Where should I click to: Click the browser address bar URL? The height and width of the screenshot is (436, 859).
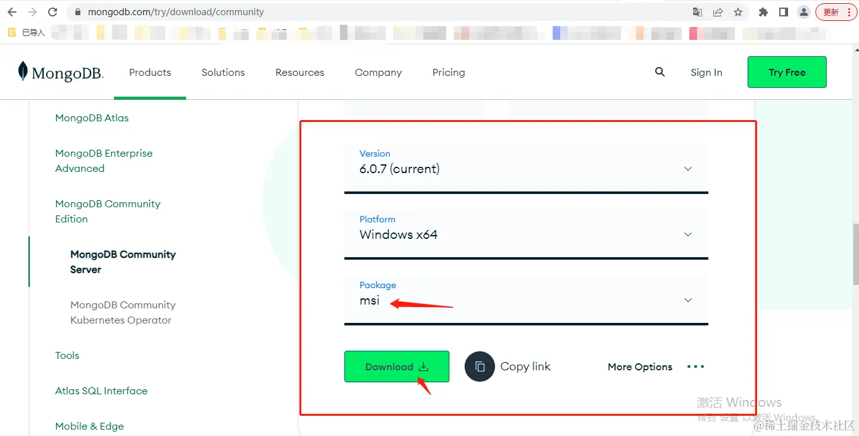pos(176,12)
